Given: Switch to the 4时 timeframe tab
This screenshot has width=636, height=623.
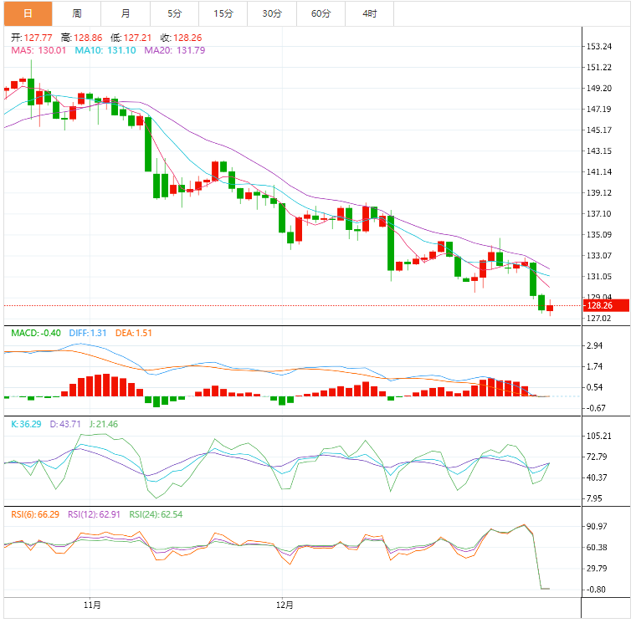Looking at the screenshot, I should (x=369, y=13).
